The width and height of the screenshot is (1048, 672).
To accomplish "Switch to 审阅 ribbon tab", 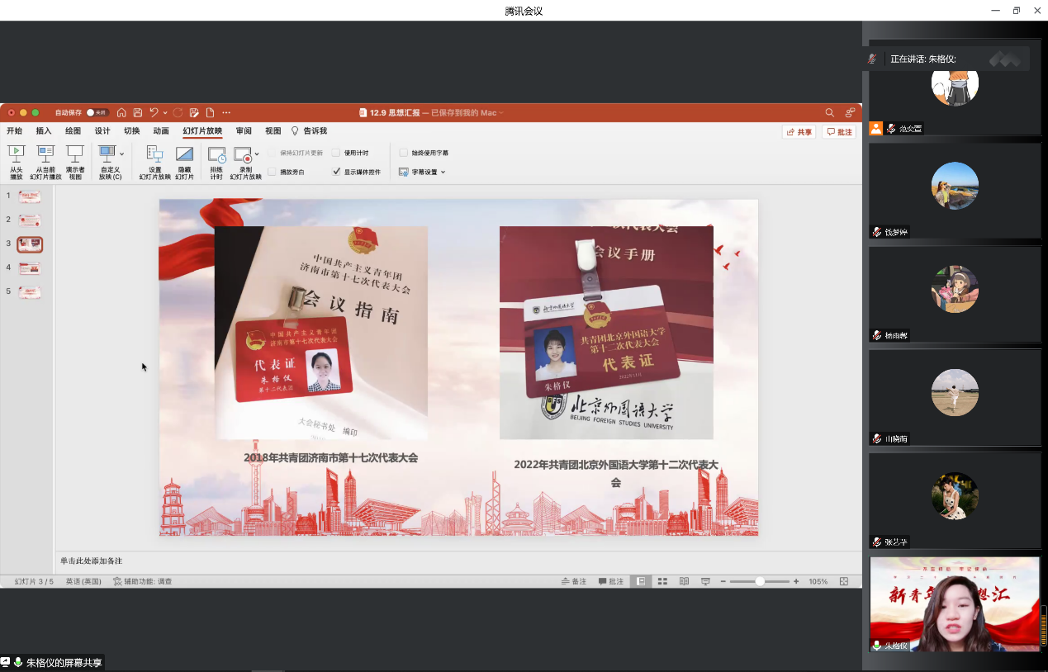I will click(x=244, y=131).
